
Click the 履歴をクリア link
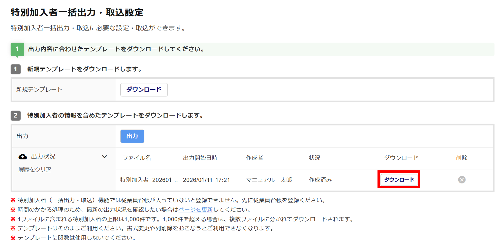35,169
